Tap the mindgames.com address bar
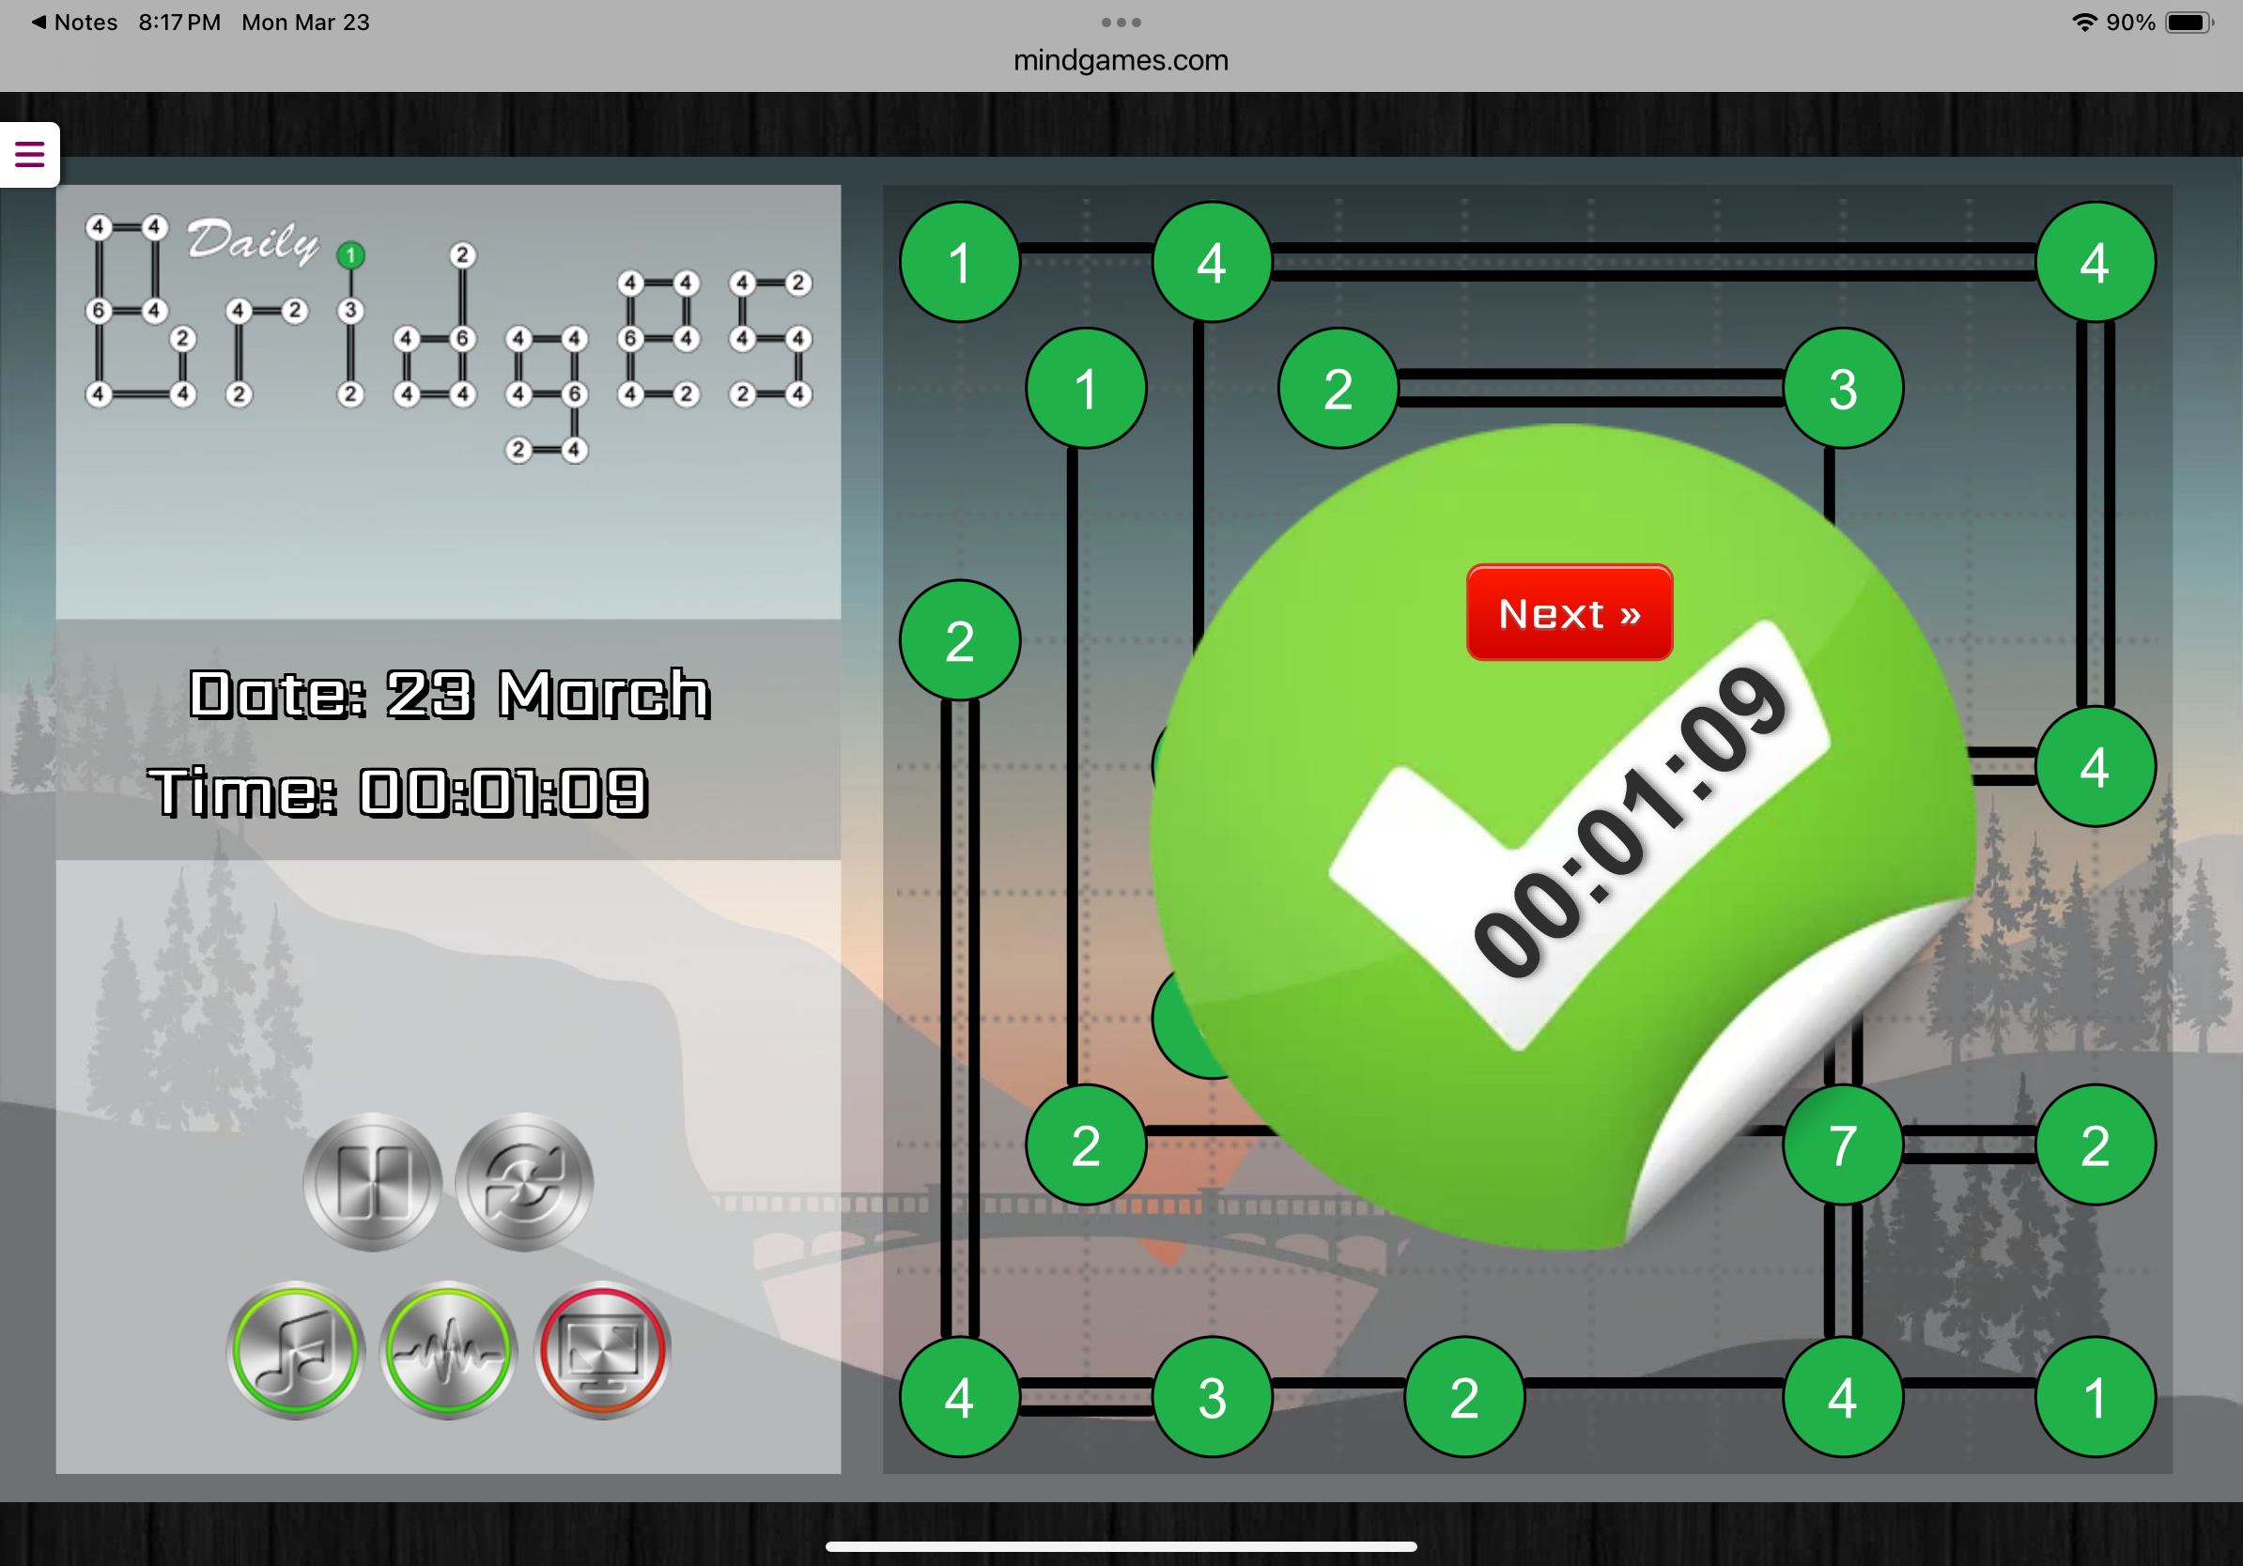The image size is (2243, 1566). 1121,60
